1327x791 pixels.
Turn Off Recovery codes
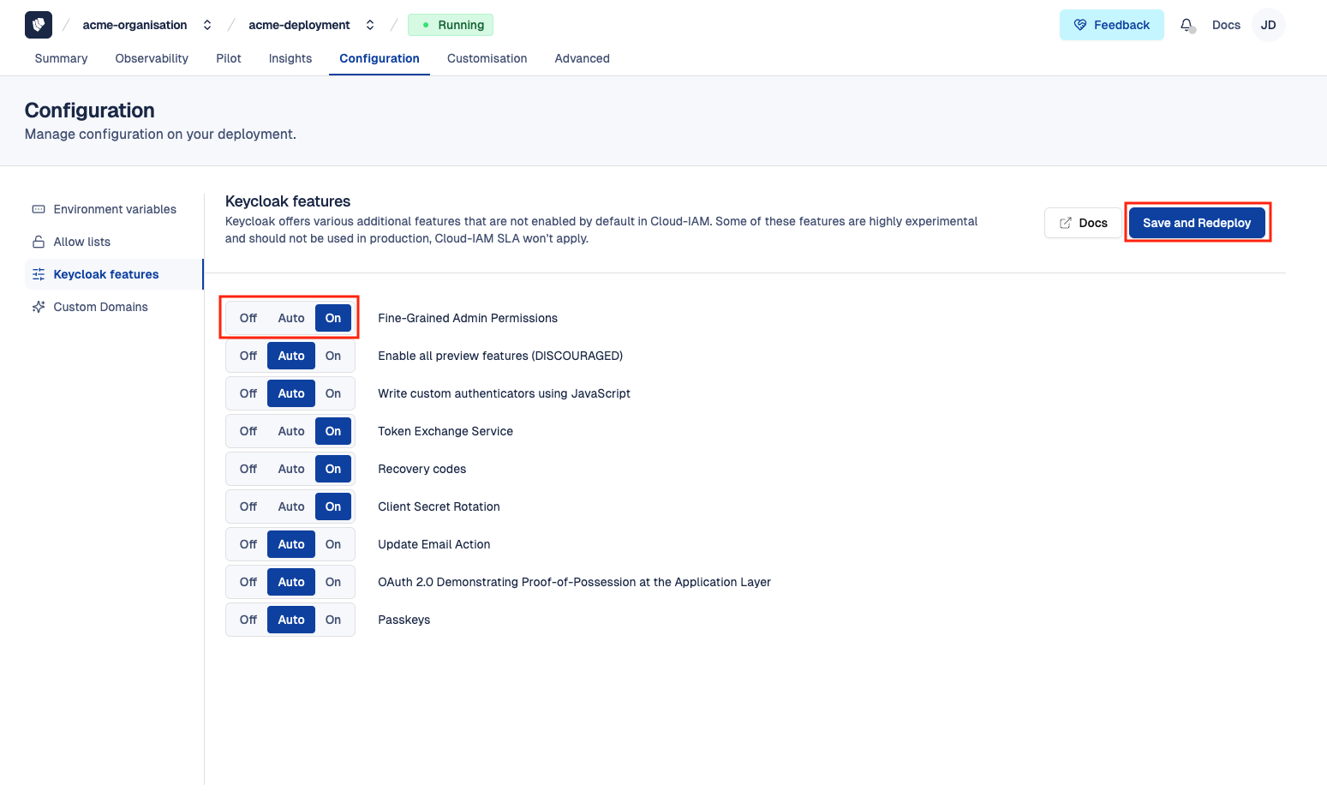point(248,469)
